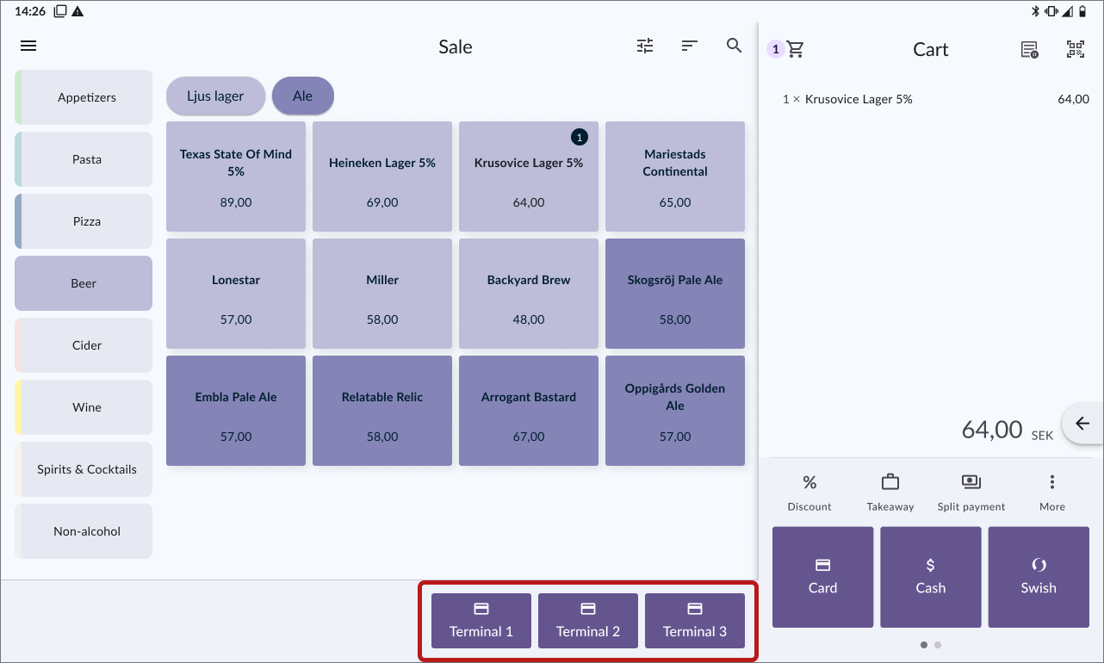Open the sort order icon
The image size is (1104, 663).
(x=689, y=46)
